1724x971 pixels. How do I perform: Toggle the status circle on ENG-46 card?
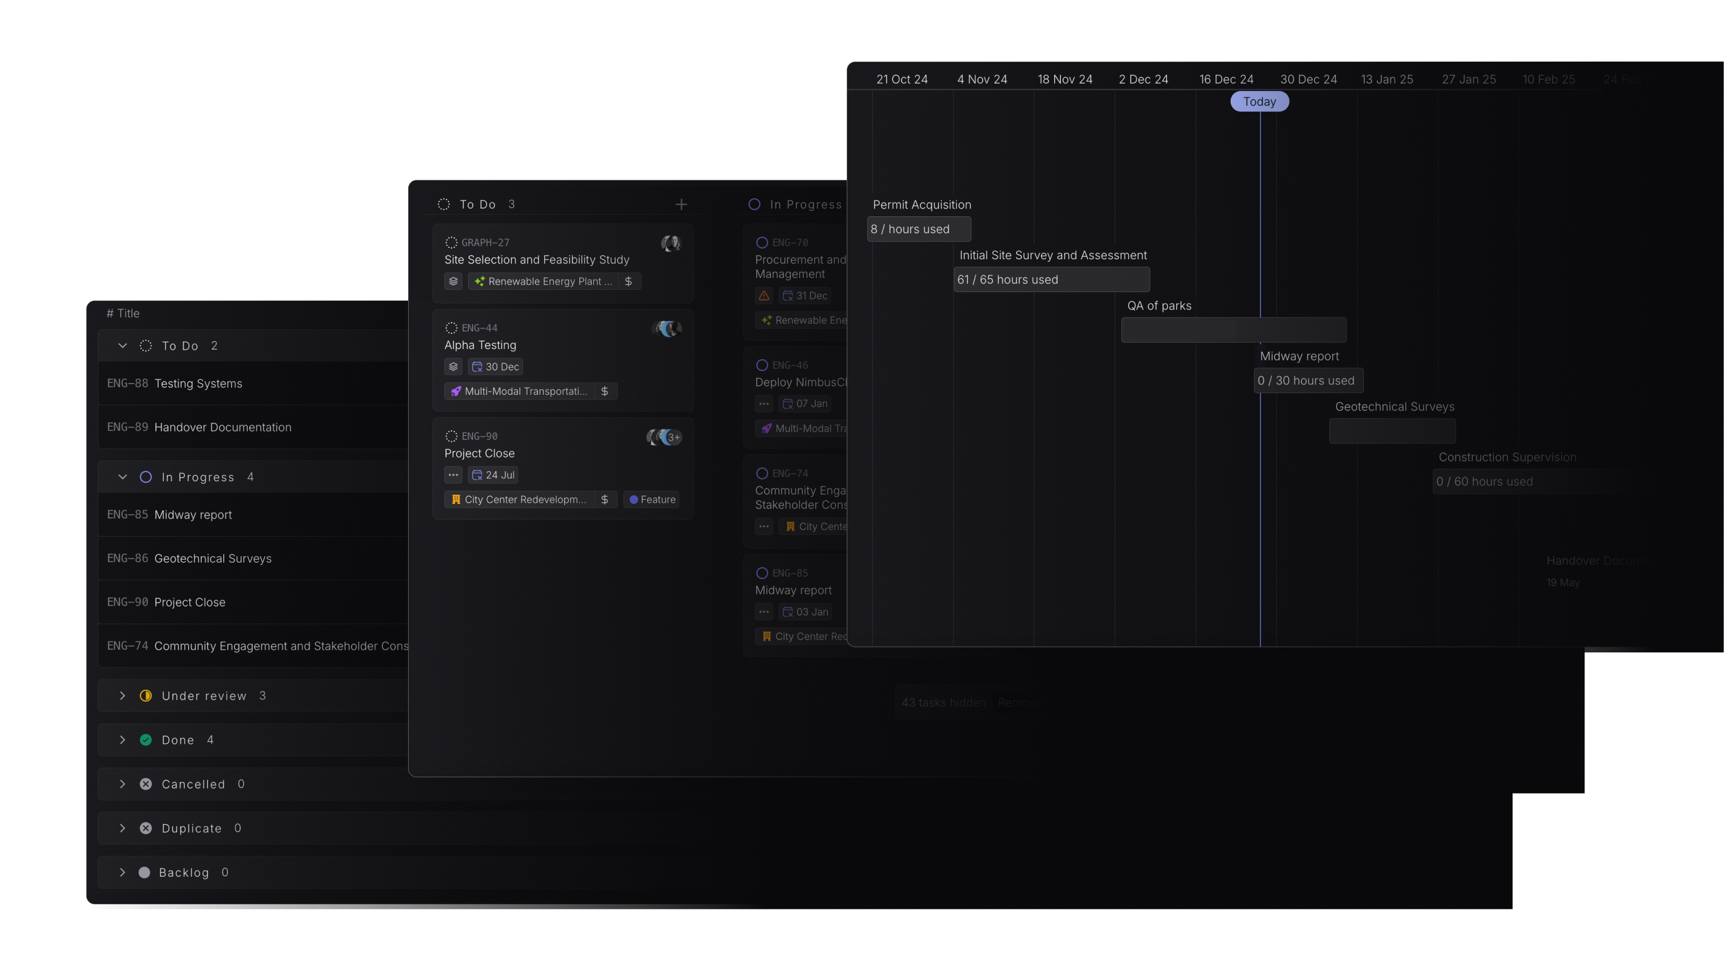click(761, 365)
